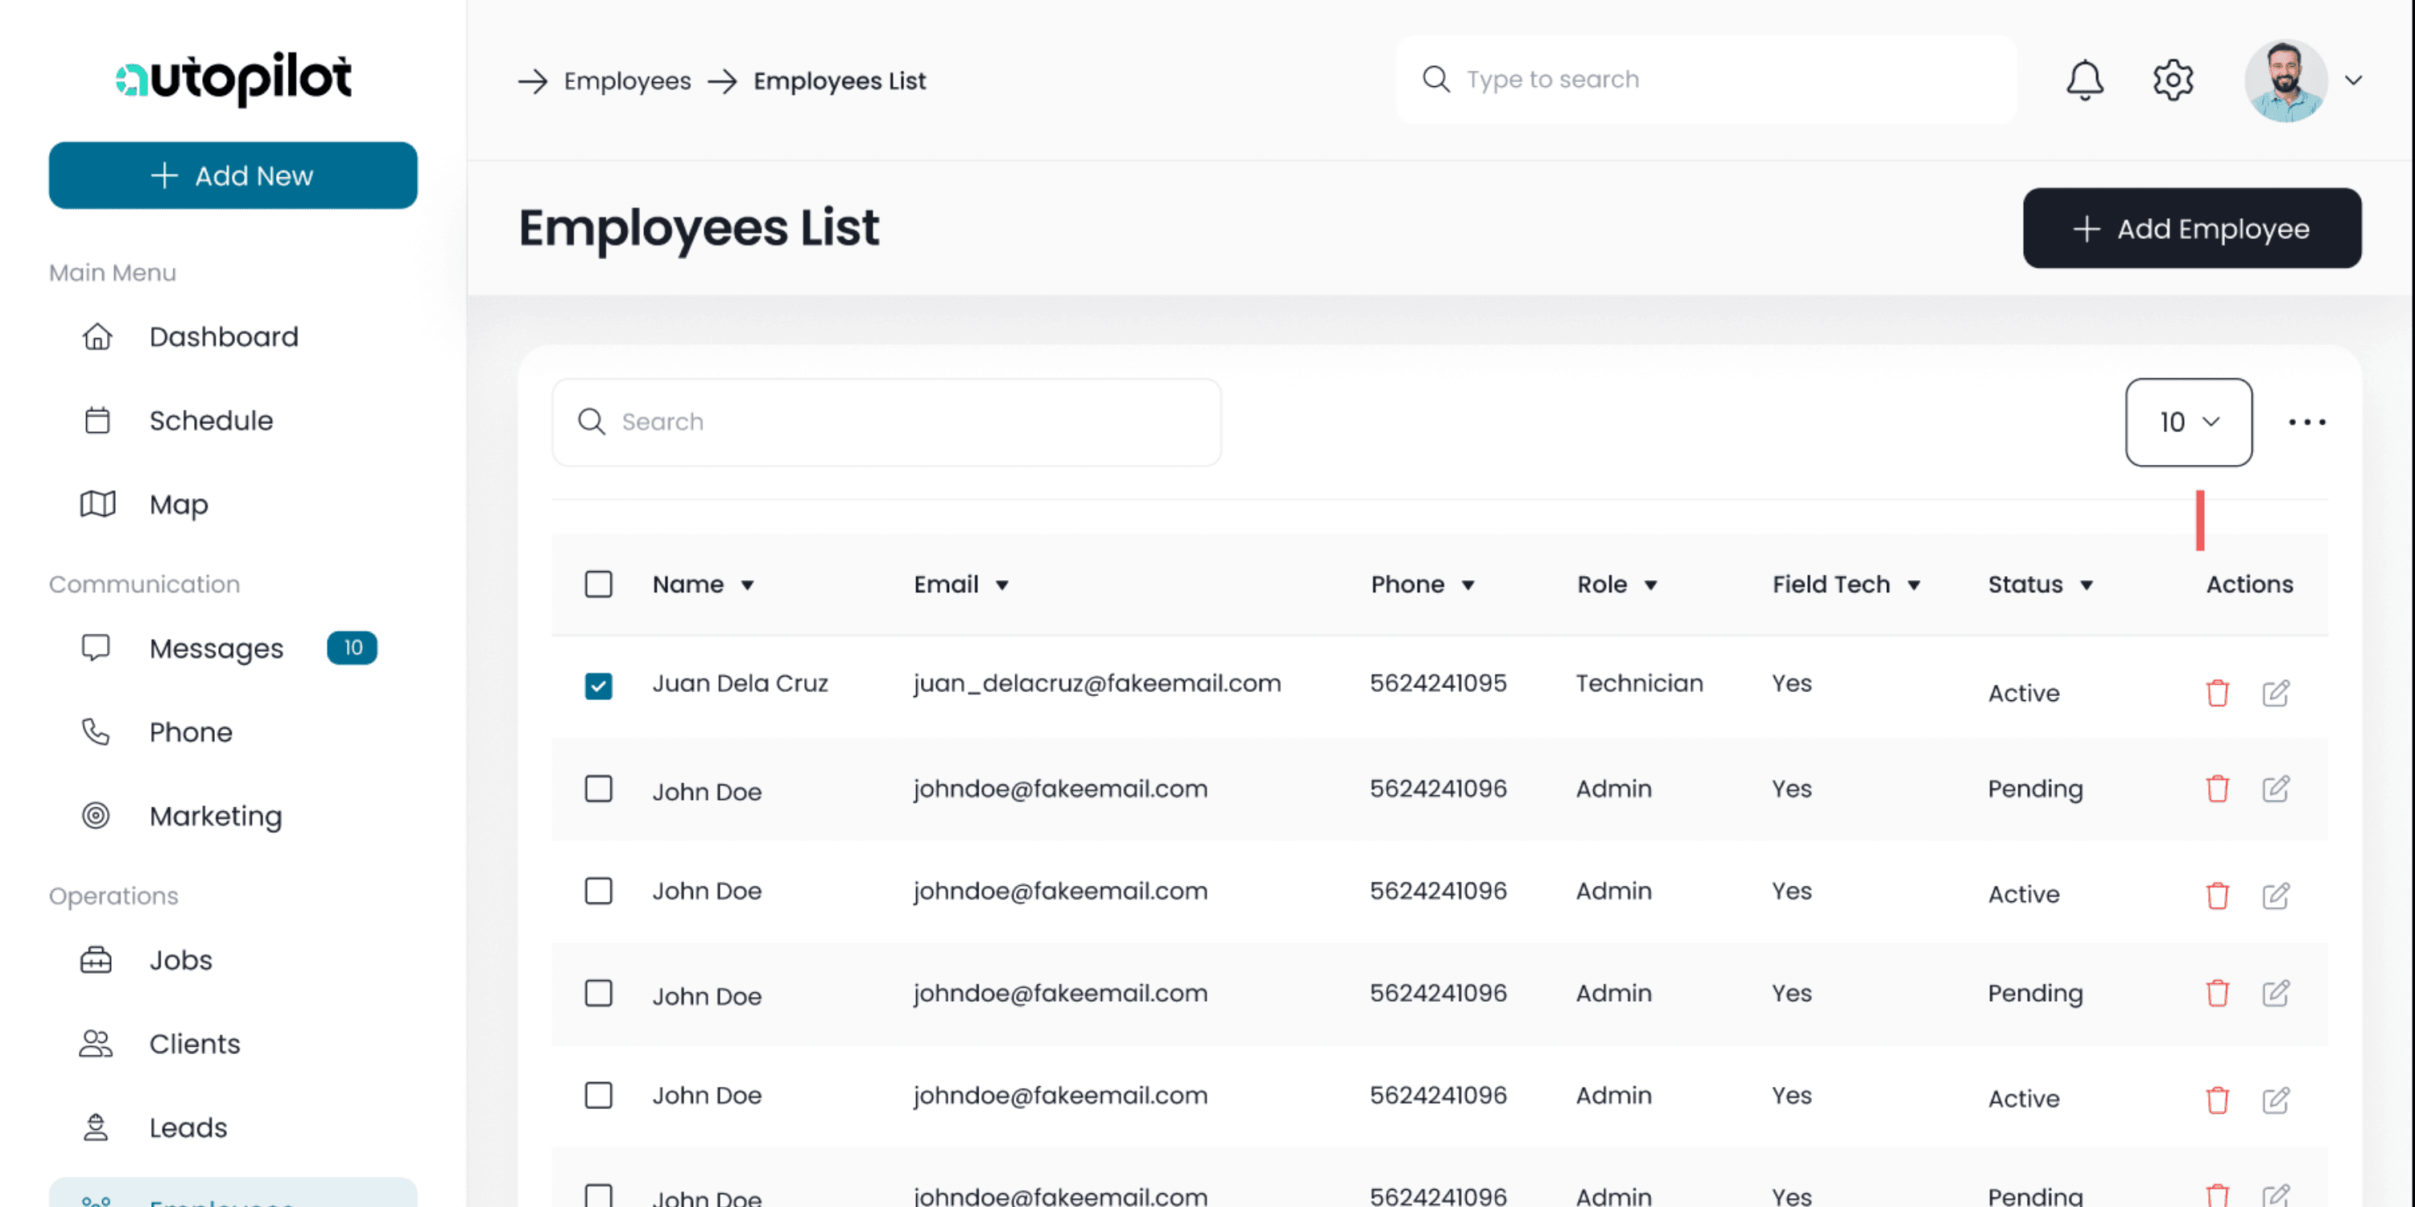Click the Employees breadcrumb link
The image size is (2415, 1207).
coord(627,81)
